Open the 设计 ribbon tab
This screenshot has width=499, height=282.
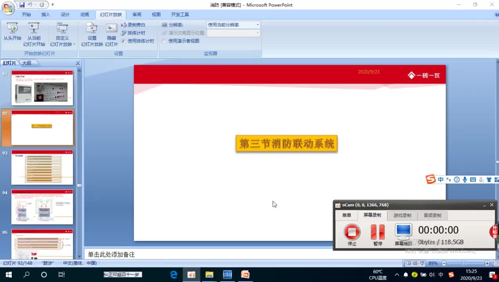click(x=65, y=14)
